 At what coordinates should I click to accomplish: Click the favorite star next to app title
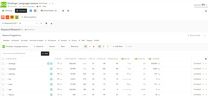click(49, 3)
